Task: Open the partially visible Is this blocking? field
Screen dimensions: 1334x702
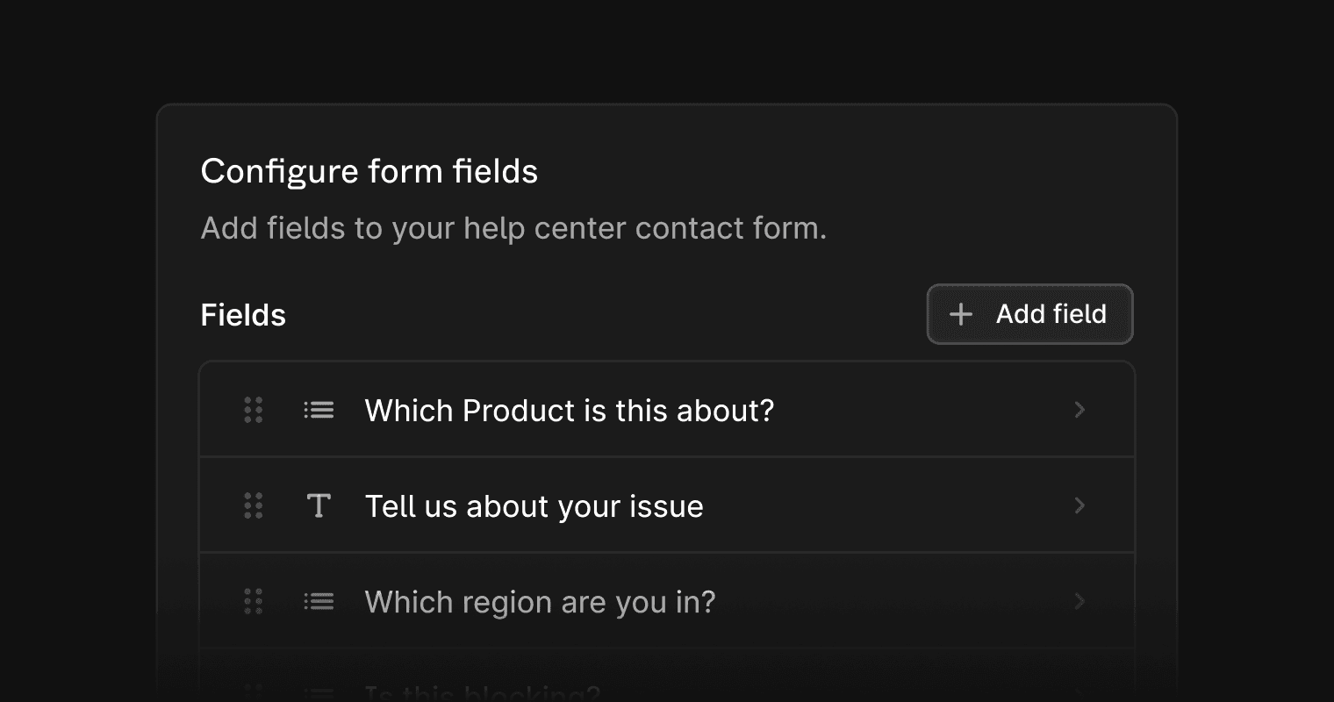Action: (482, 695)
